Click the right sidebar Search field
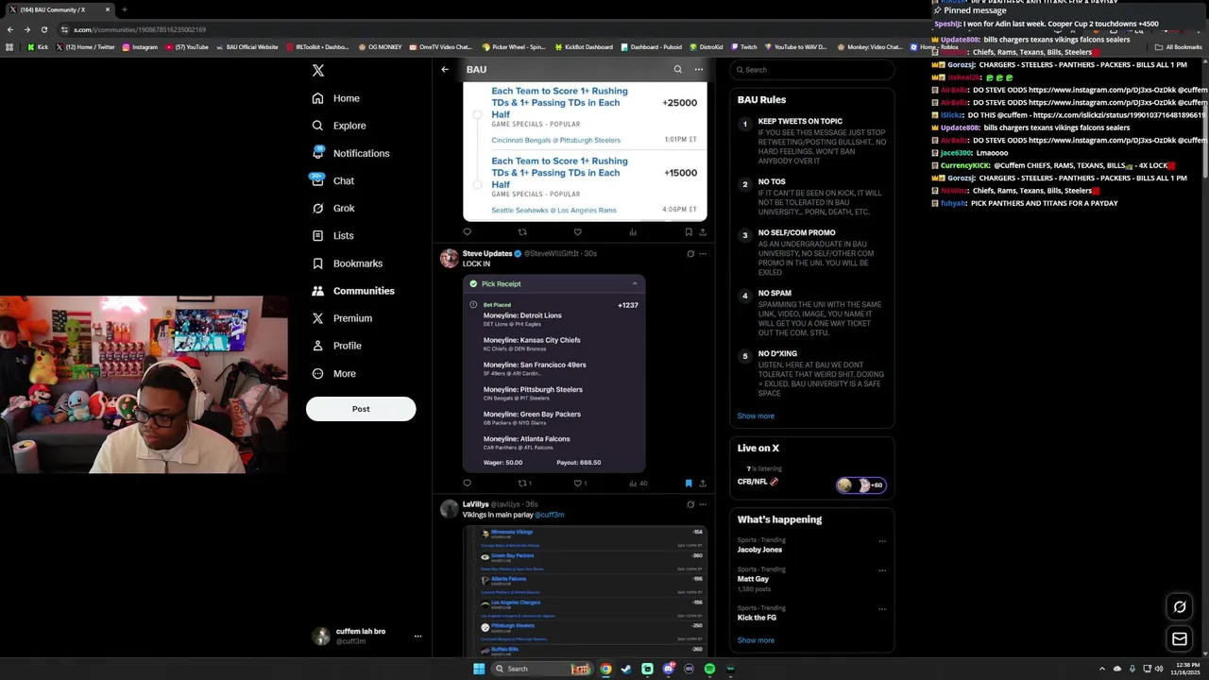This screenshot has width=1209, height=680. (812, 70)
